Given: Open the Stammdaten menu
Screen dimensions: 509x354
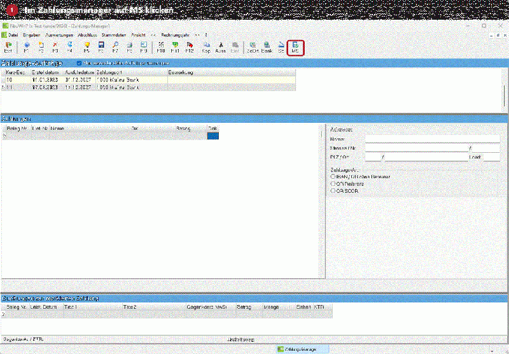Looking at the screenshot, I should 114,35.
